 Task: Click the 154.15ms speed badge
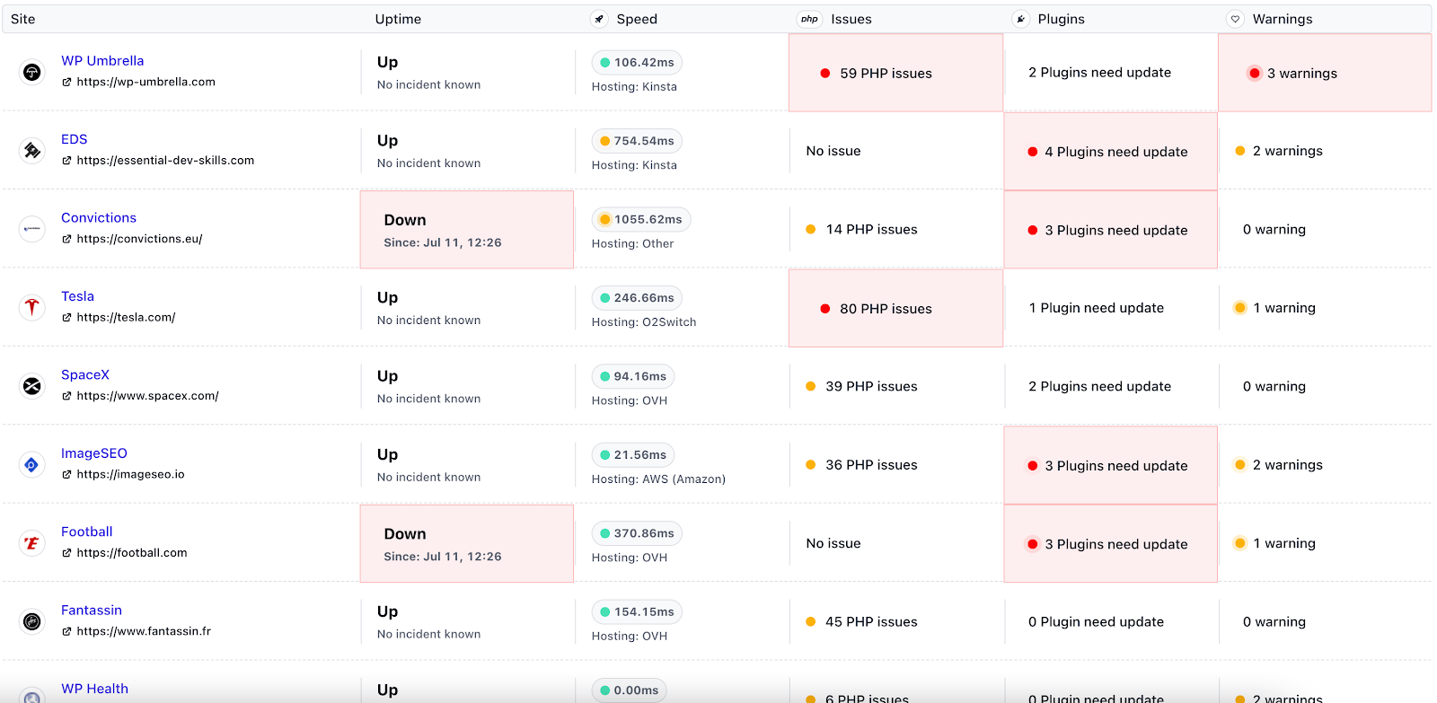pos(637,611)
